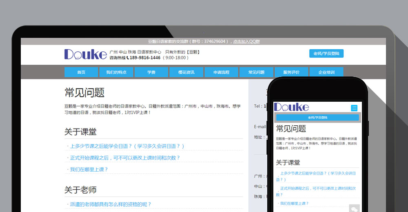
Task: Click the E-mail label in sidebar
Action: (260, 127)
